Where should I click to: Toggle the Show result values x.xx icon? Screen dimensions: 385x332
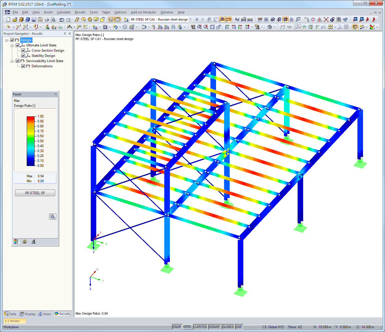click(229, 19)
